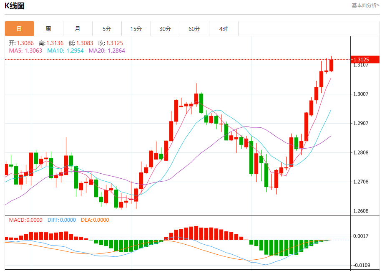
Task: Click the 收: 1.3125 close value
Action: click(111, 43)
